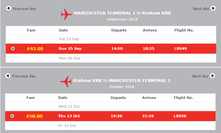This screenshot has width=221, height=133.
Task: Click the outbound Previous day text link
Action: coord(25,9)
